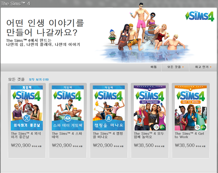Image resolution: width=218 pixels, height=173 pixels.
Task: Expand the 최고 인기 dropdown arrow
Action: tap(211, 67)
